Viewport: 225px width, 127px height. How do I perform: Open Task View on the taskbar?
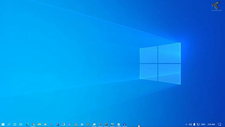point(21,125)
